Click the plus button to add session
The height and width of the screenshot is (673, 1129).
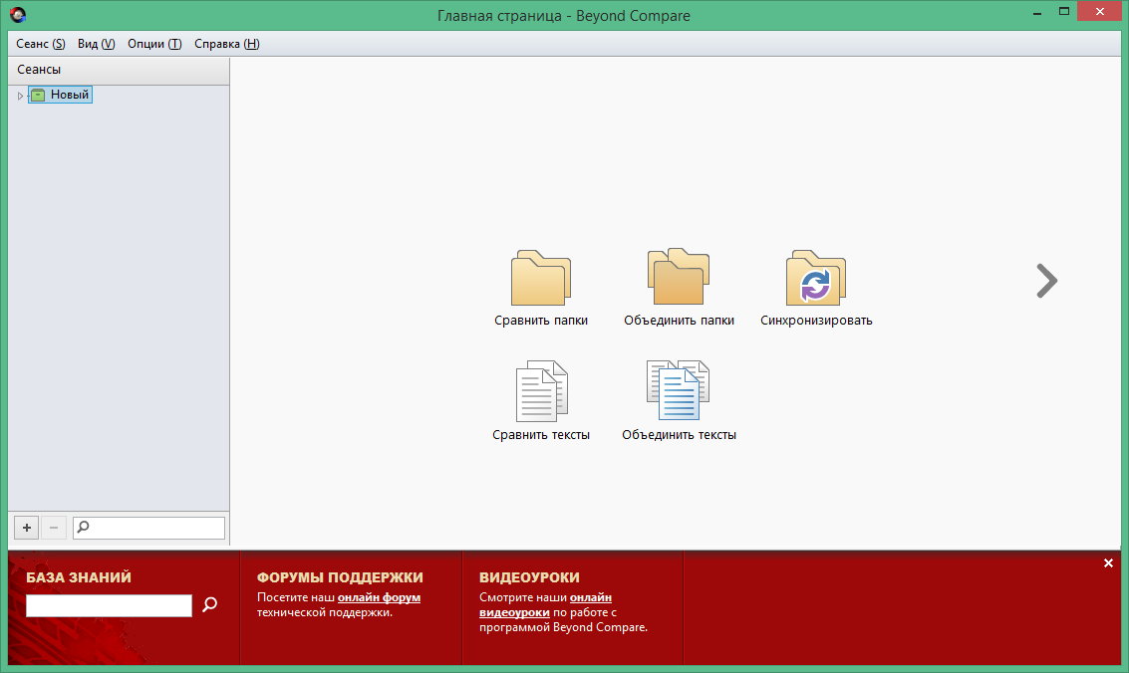[27, 528]
